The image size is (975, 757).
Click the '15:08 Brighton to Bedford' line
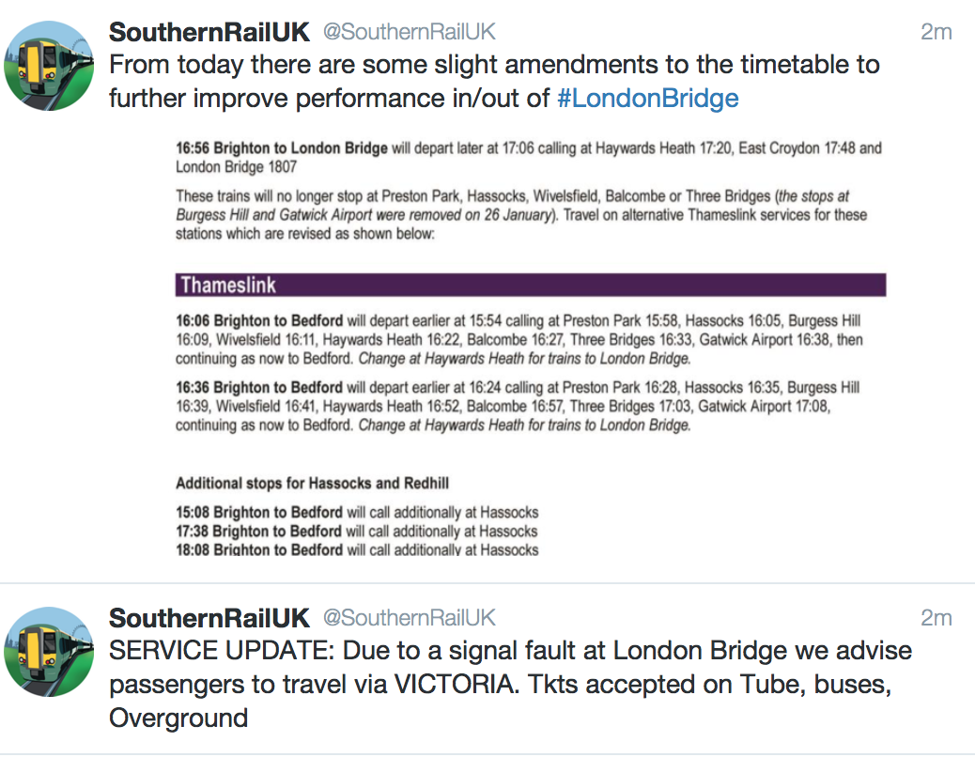[357, 513]
